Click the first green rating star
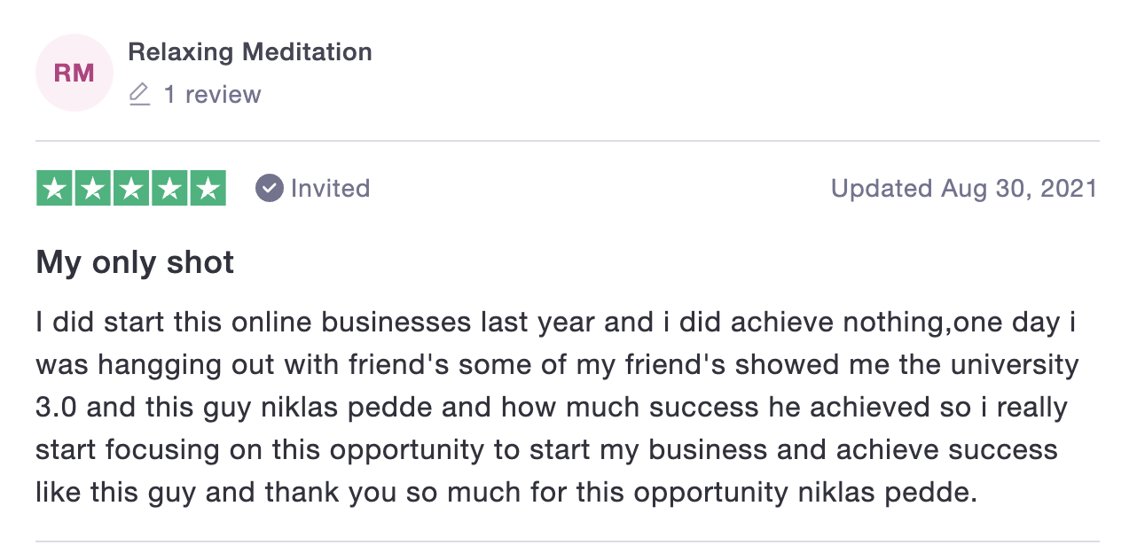This screenshot has height=553, width=1137. point(55,188)
